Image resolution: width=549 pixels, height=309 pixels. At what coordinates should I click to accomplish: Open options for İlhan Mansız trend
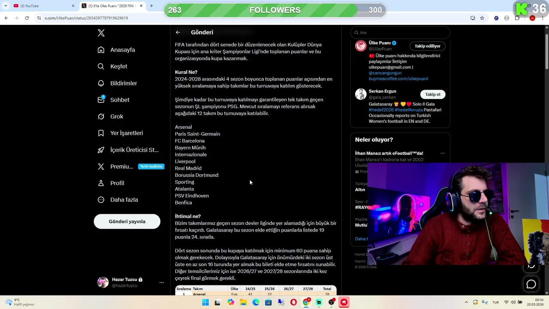click(x=443, y=153)
